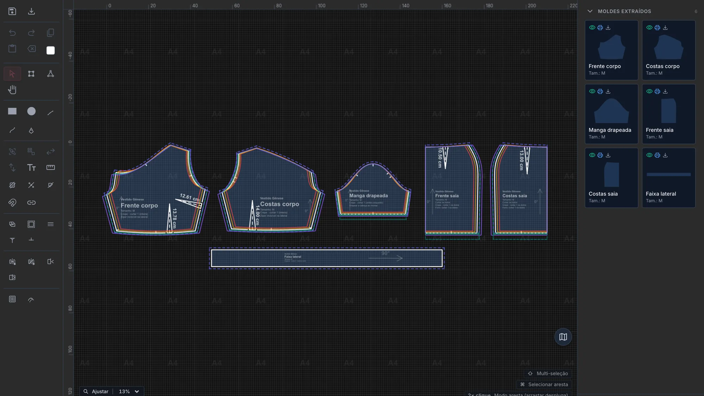Select the circle shape tool
Image resolution: width=704 pixels, height=396 pixels.
pos(31,111)
